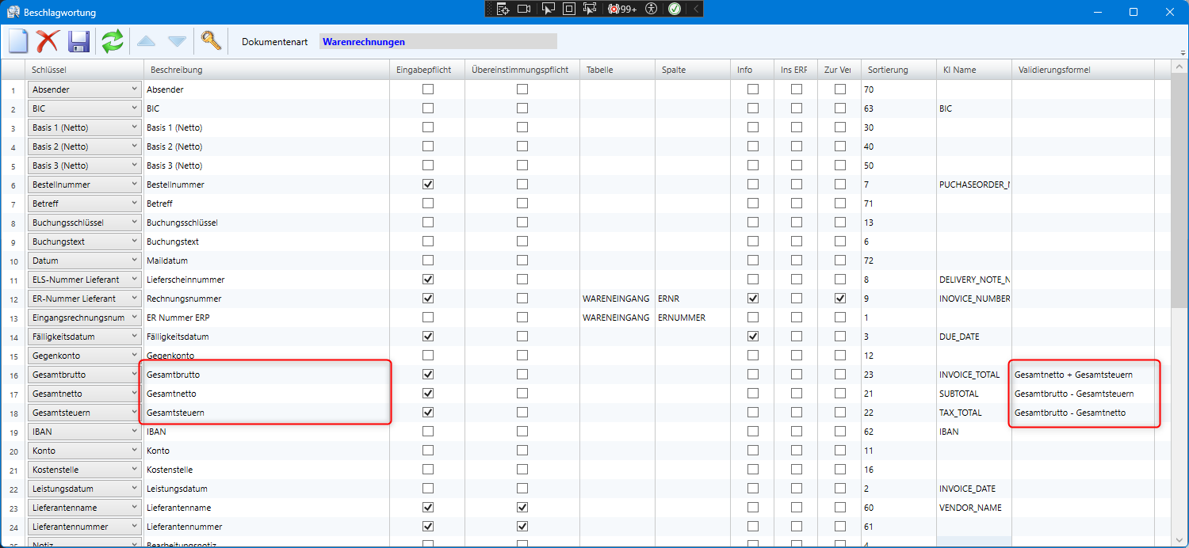Click the Sortierung column header

(898, 70)
